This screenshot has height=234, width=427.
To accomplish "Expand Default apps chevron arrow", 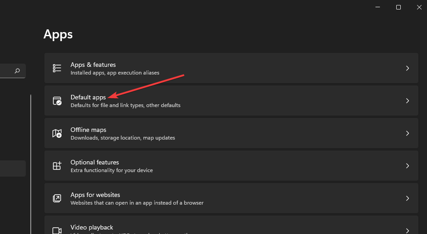I will click(407, 101).
